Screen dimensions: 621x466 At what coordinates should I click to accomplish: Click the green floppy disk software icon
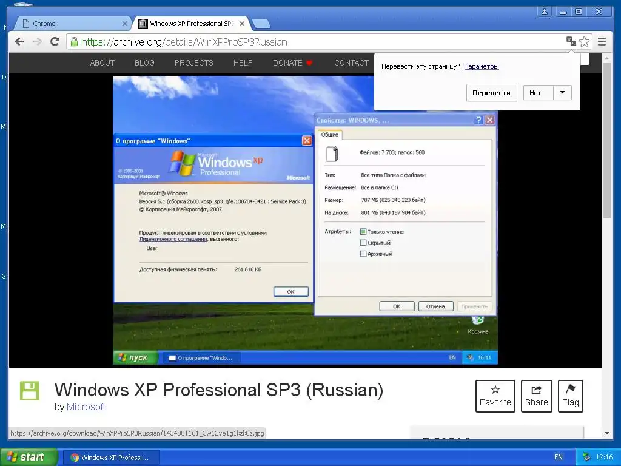[x=30, y=391]
